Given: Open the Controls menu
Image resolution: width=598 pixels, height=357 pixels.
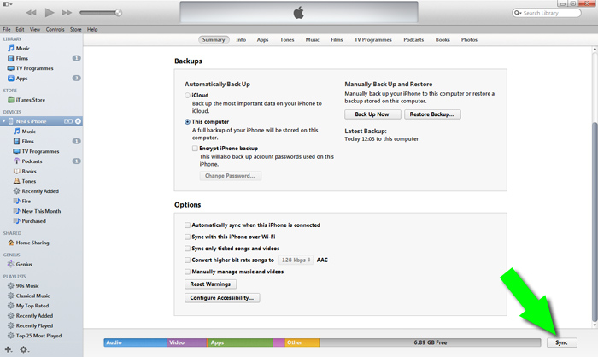Looking at the screenshot, I should tap(55, 29).
